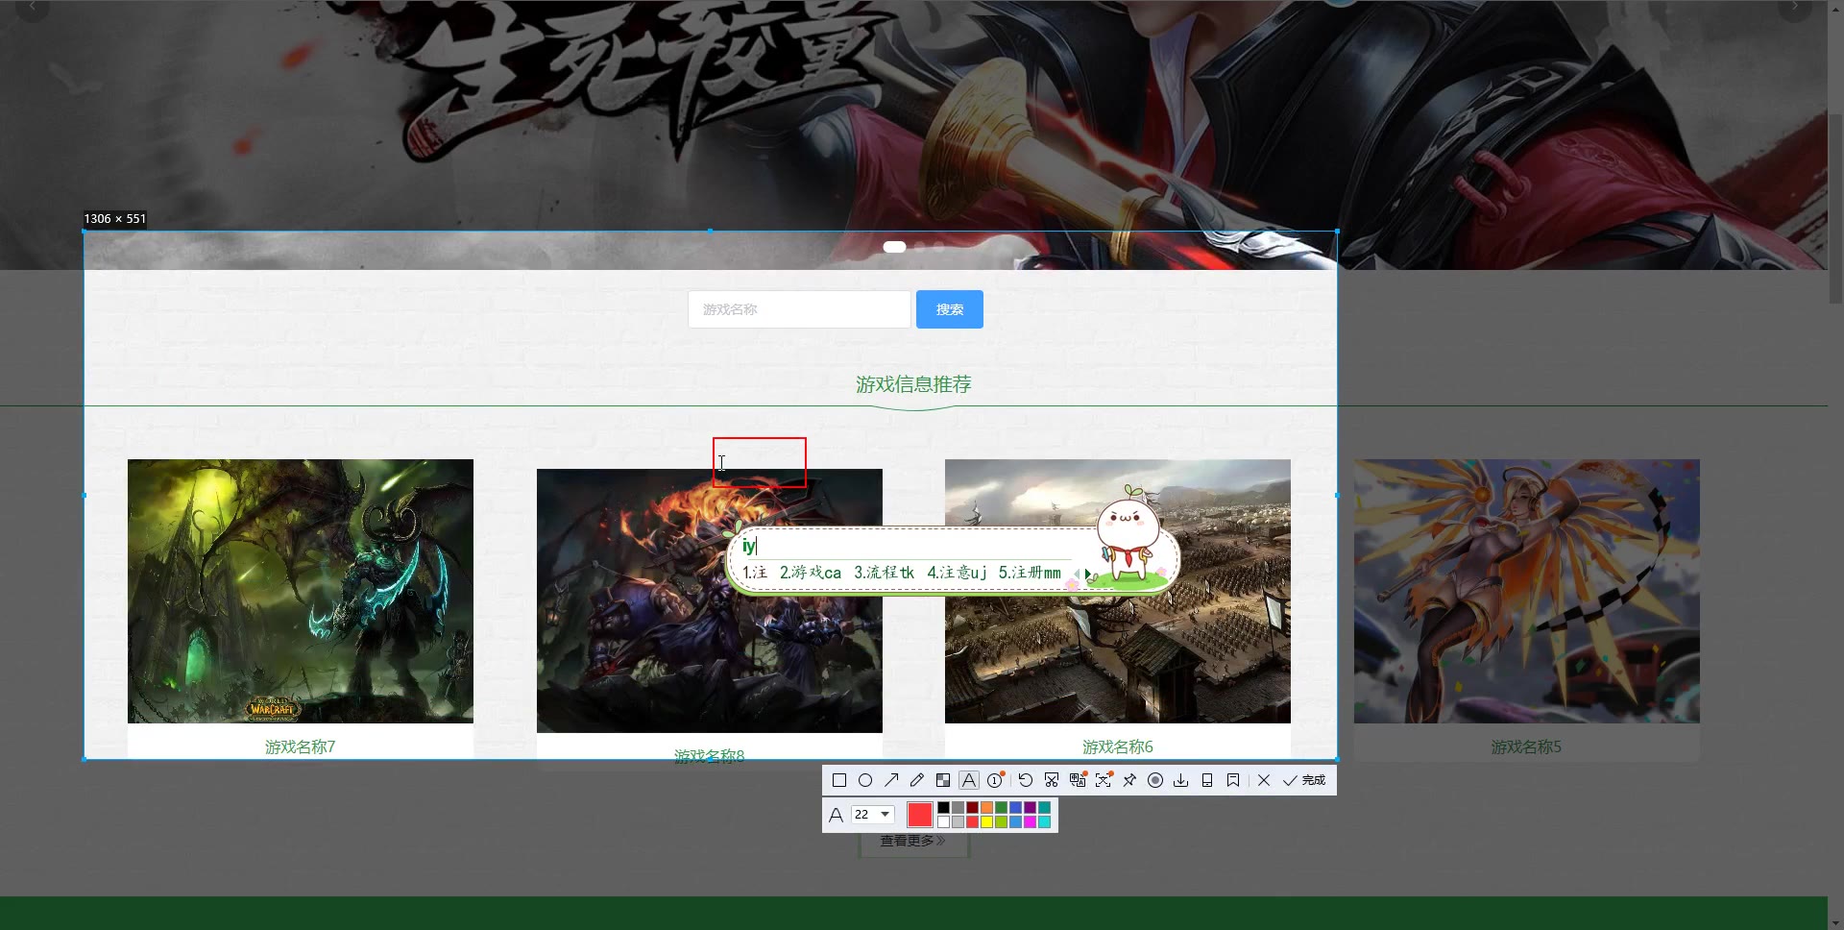The image size is (1844, 930).
Task: Select the first carousel indicator dot
Action: 894,247
